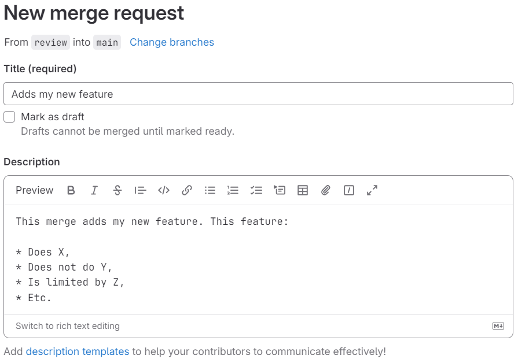
Task: Attach a file using the paperclip icon
Action: coord(326,190)
